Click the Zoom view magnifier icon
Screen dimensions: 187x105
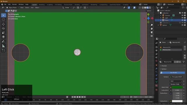(152, 25)
